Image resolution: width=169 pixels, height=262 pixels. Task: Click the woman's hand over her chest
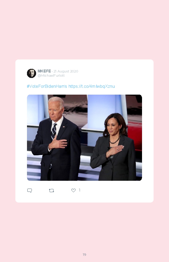point(115,151)
